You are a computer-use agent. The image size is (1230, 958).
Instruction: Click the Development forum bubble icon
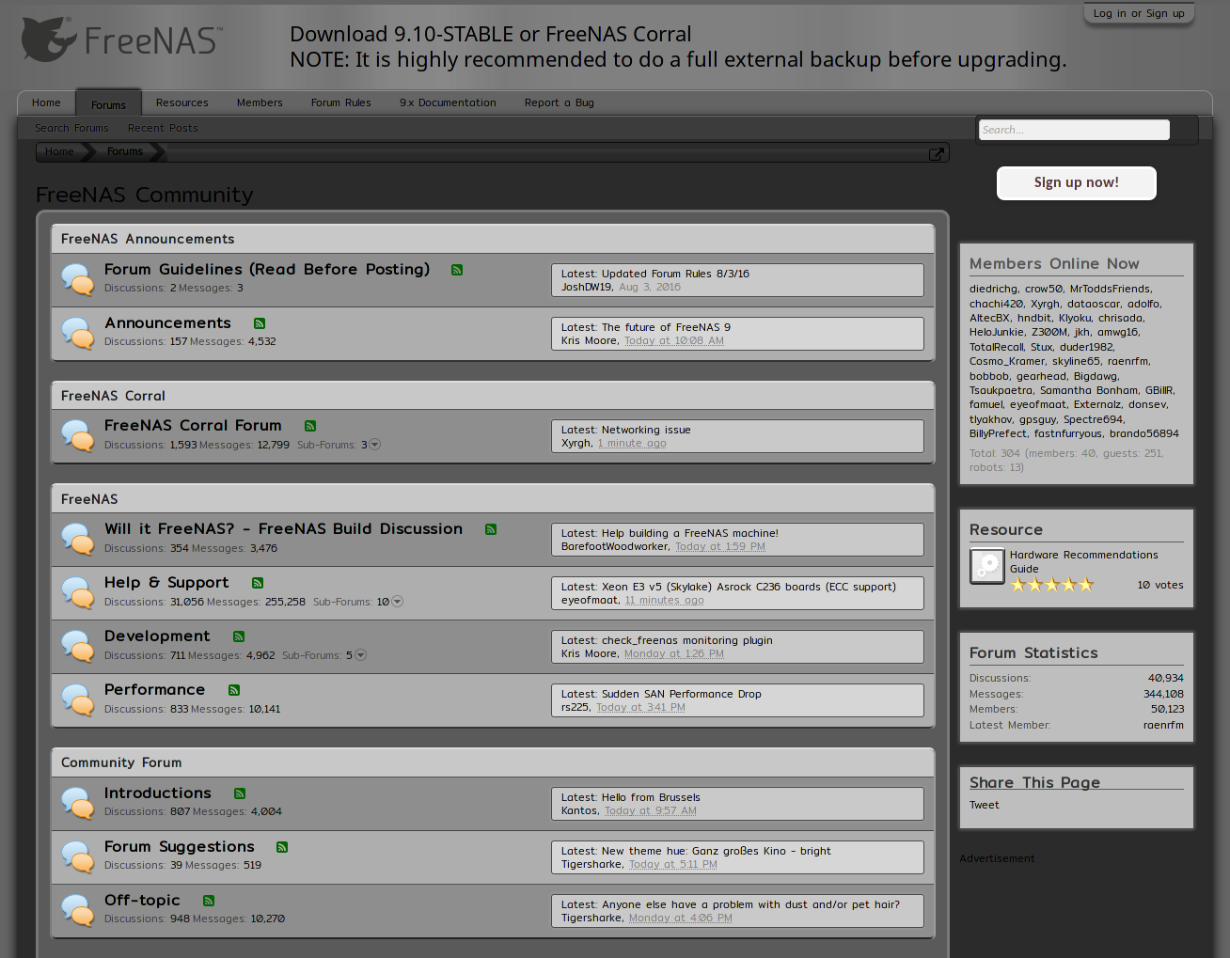(77, 646)
